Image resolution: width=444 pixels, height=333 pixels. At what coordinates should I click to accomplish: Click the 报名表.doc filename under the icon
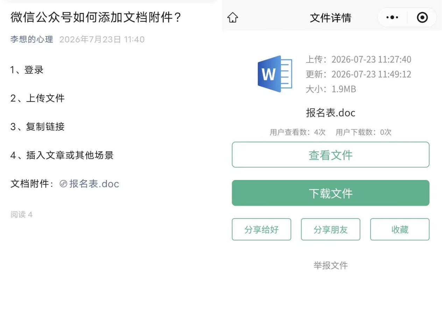(x=330, y=113)
